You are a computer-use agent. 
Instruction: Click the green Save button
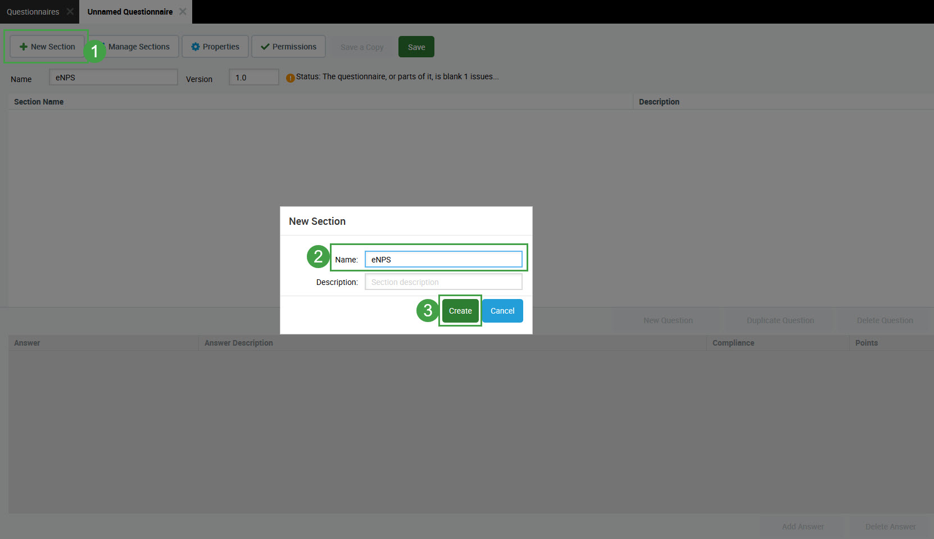click(416, 47)
